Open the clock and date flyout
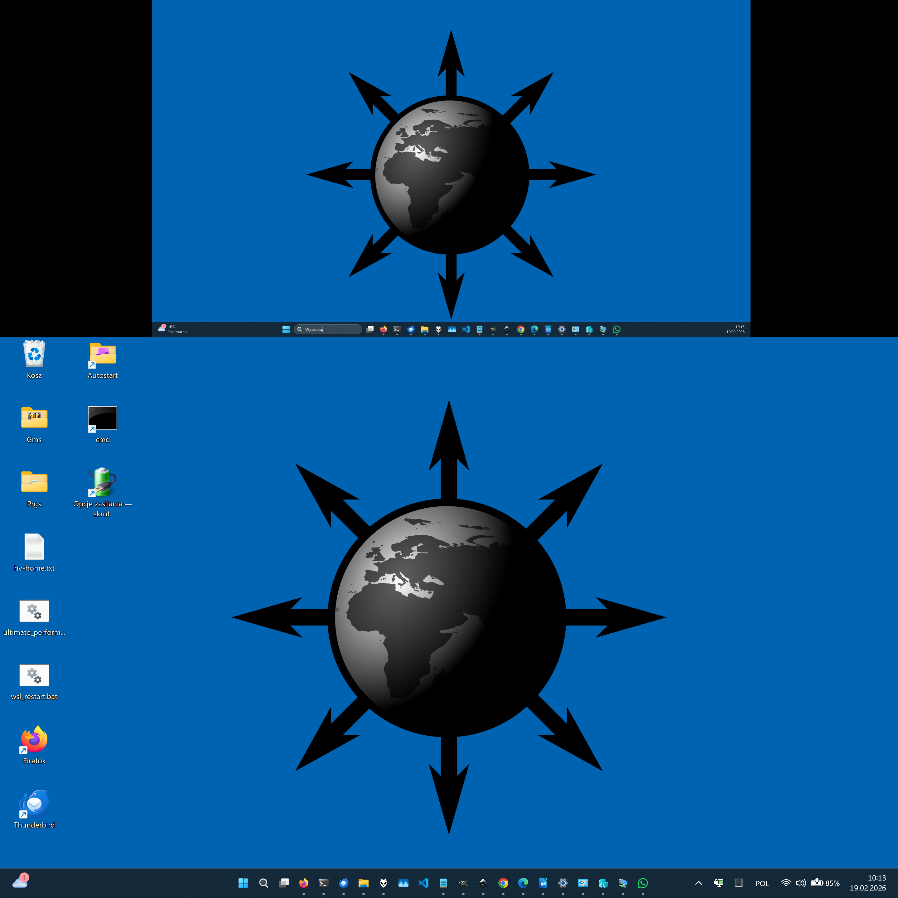This screenshot has height=898, width=898. [x=868, y=883]
